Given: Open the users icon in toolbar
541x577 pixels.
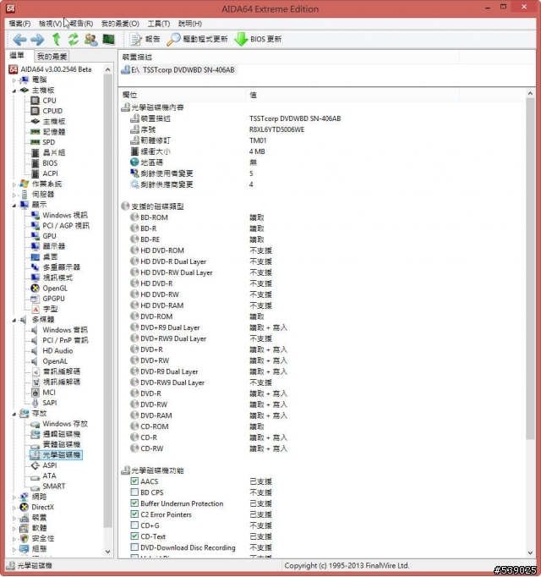Looking at the screenshot, I should (90, 40).
